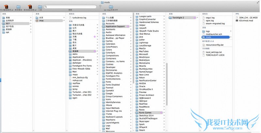Select the tl2cnmod.mod file icon
This screenshot has height=133, width=261.
(x=237, y=20)
